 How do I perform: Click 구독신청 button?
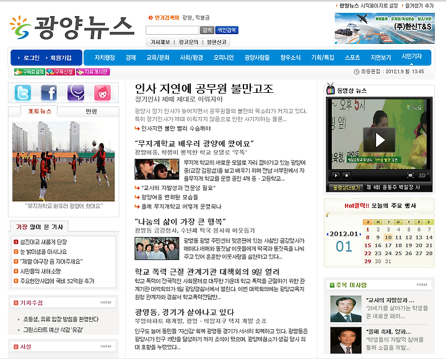pos(61,72)
